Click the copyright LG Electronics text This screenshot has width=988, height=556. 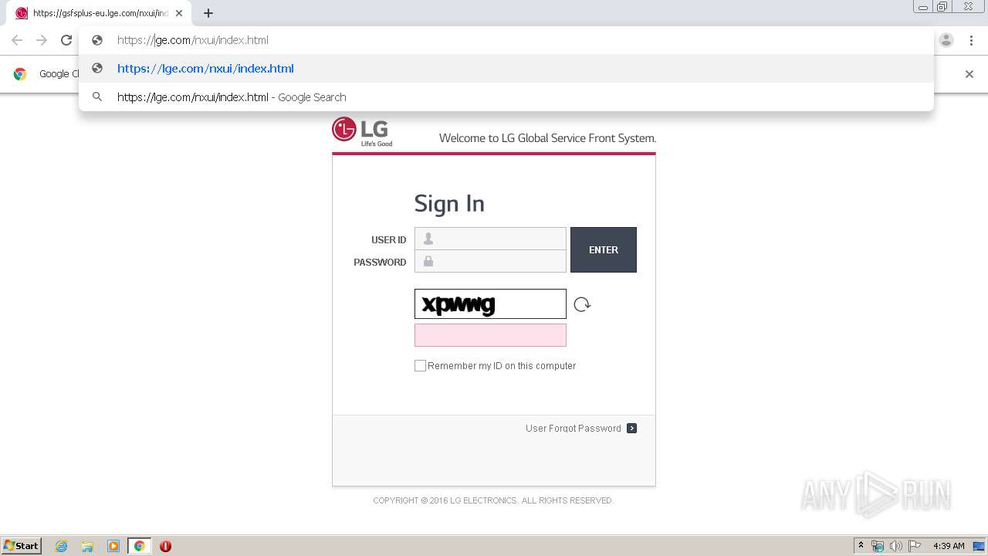pyautogui.click(x=492, y=500)
